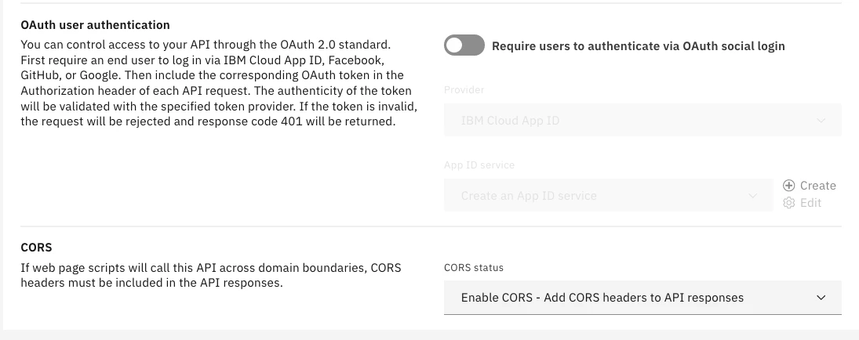Click the chevron in the CORS status dropdown

pos(821,298)
